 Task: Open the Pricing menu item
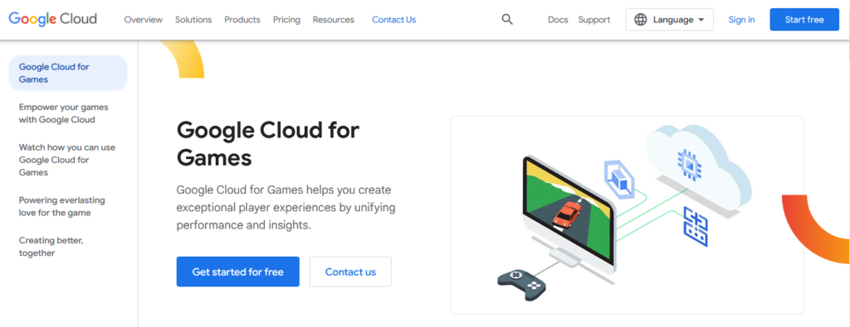pos(286,20)
